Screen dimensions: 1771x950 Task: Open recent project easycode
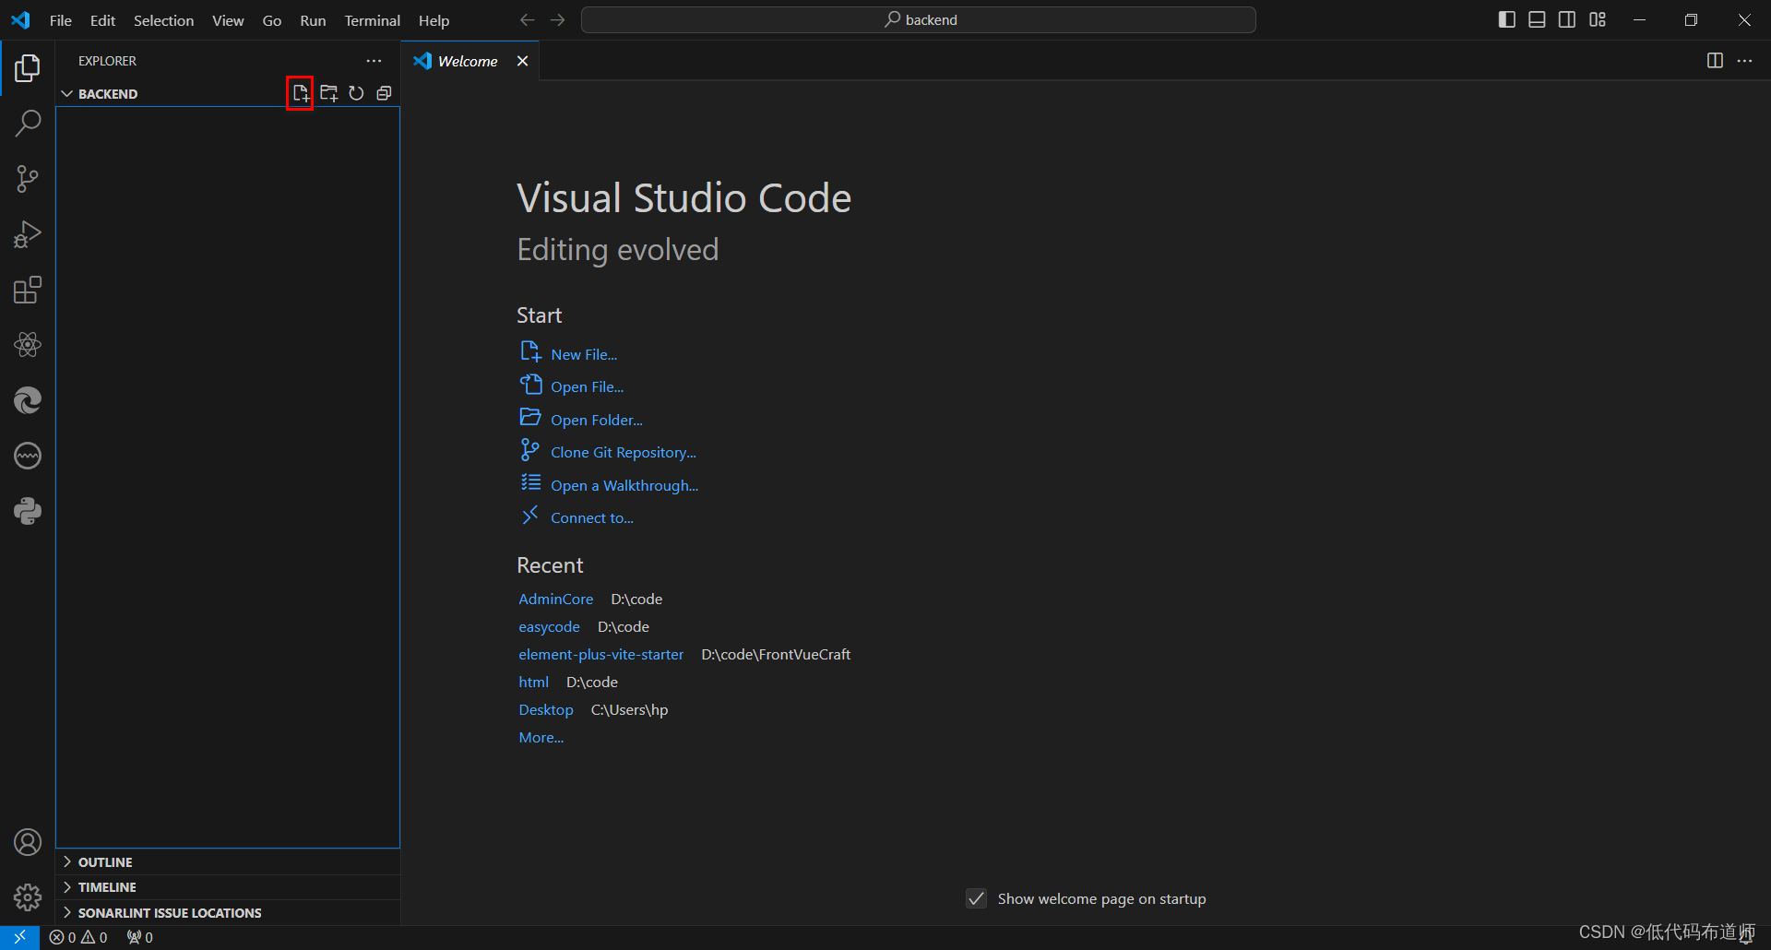pos(549,626)
